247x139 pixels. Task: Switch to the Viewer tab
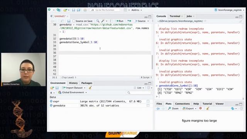pos(220,104)
